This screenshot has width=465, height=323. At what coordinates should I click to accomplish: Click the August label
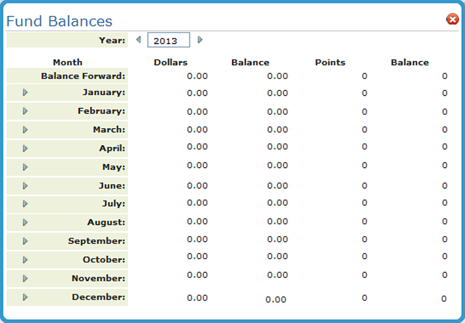coord(106,222)
